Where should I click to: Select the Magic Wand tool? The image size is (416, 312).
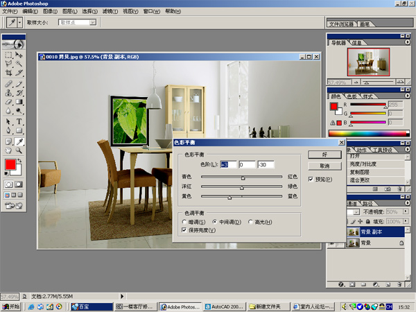(19, 64)
